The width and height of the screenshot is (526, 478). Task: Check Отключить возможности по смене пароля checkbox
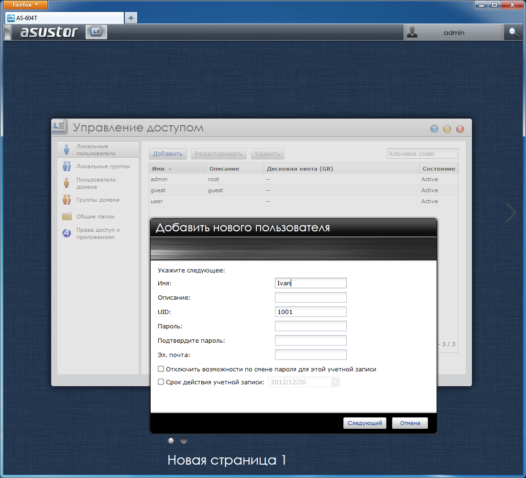tap(161, 369)
